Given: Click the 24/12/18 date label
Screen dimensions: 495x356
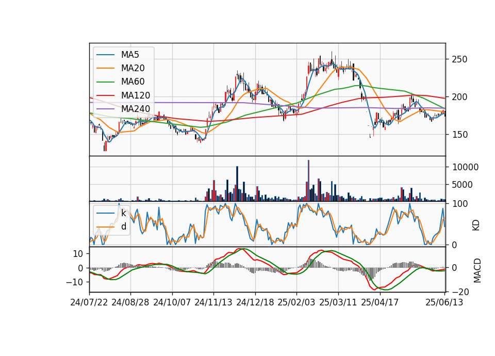Looking at the screenshot, I should pos(255,302).
